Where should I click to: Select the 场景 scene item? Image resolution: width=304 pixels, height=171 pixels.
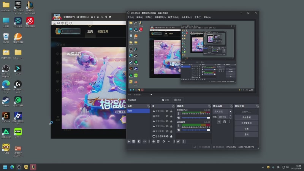pyautogui.click(x=138, y=111)
